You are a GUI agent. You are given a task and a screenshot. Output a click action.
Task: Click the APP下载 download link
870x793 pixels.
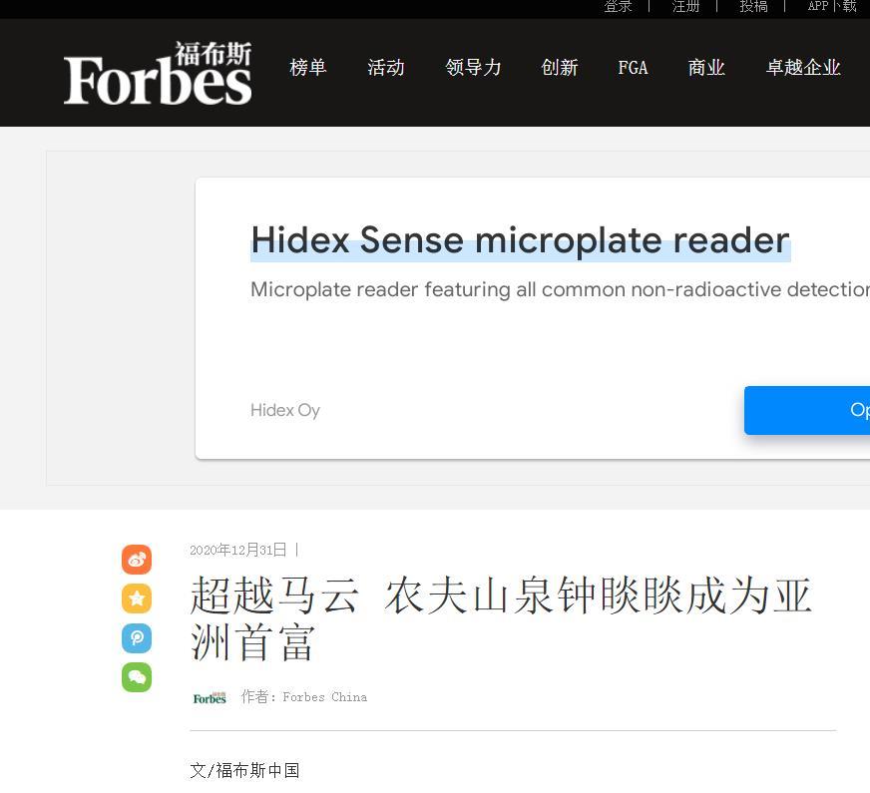(832, 7)
